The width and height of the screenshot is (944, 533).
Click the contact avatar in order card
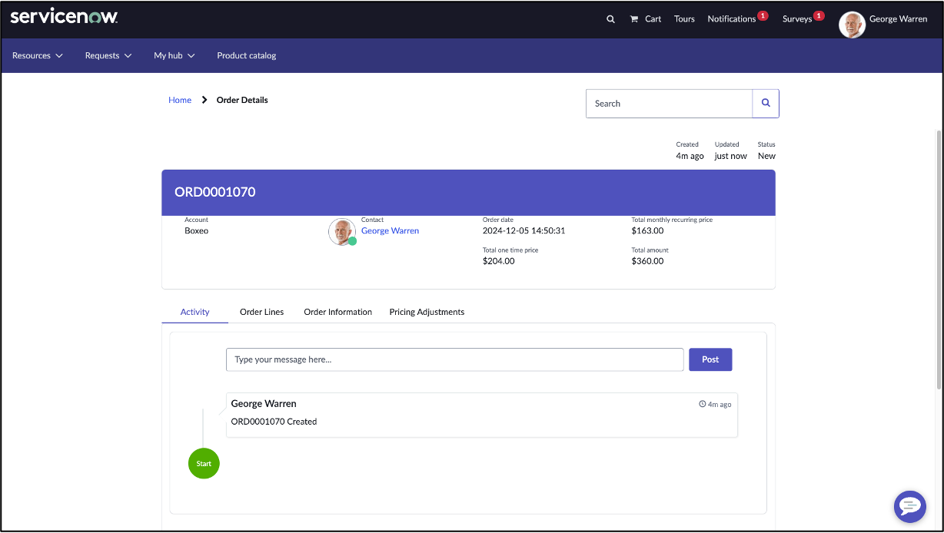[342, 231]
